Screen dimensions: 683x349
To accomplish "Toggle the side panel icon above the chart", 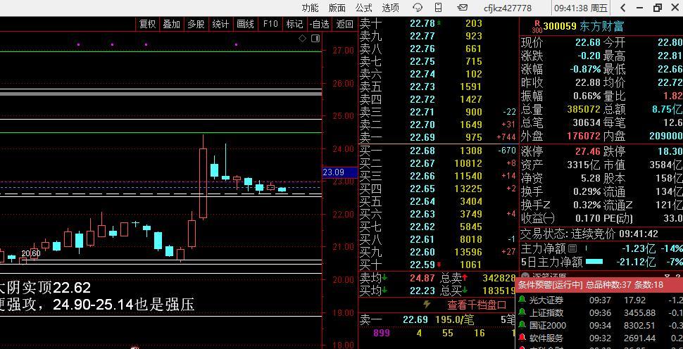I will (x=315, y=38).
